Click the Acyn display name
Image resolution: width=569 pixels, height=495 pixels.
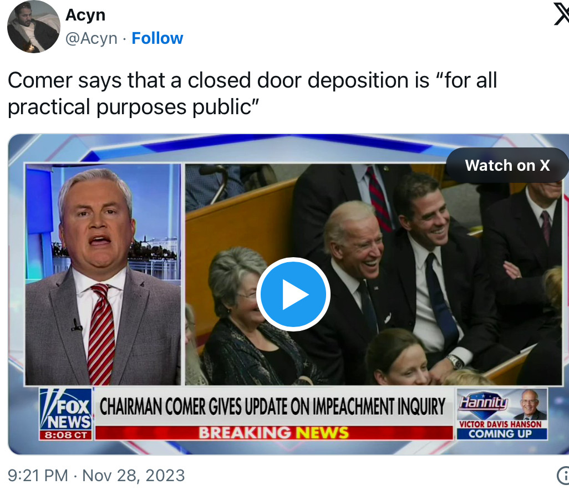click(x=85, y=15)
